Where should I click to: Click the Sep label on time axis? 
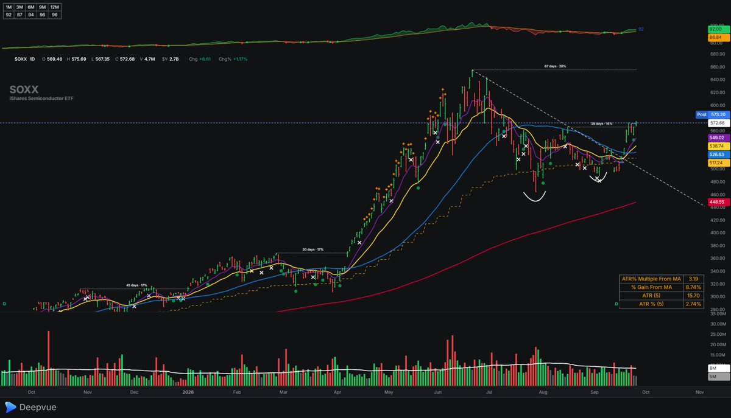(x=594, y=392)
